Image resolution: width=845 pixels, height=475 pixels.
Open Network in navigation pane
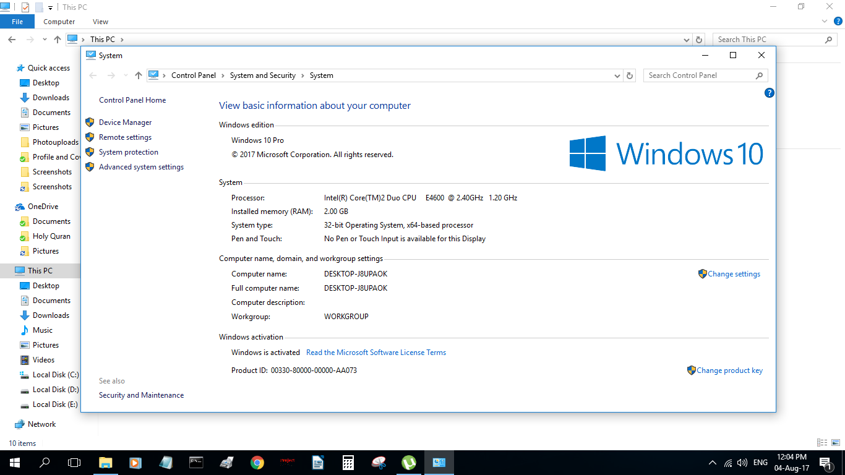pos(41,424)
